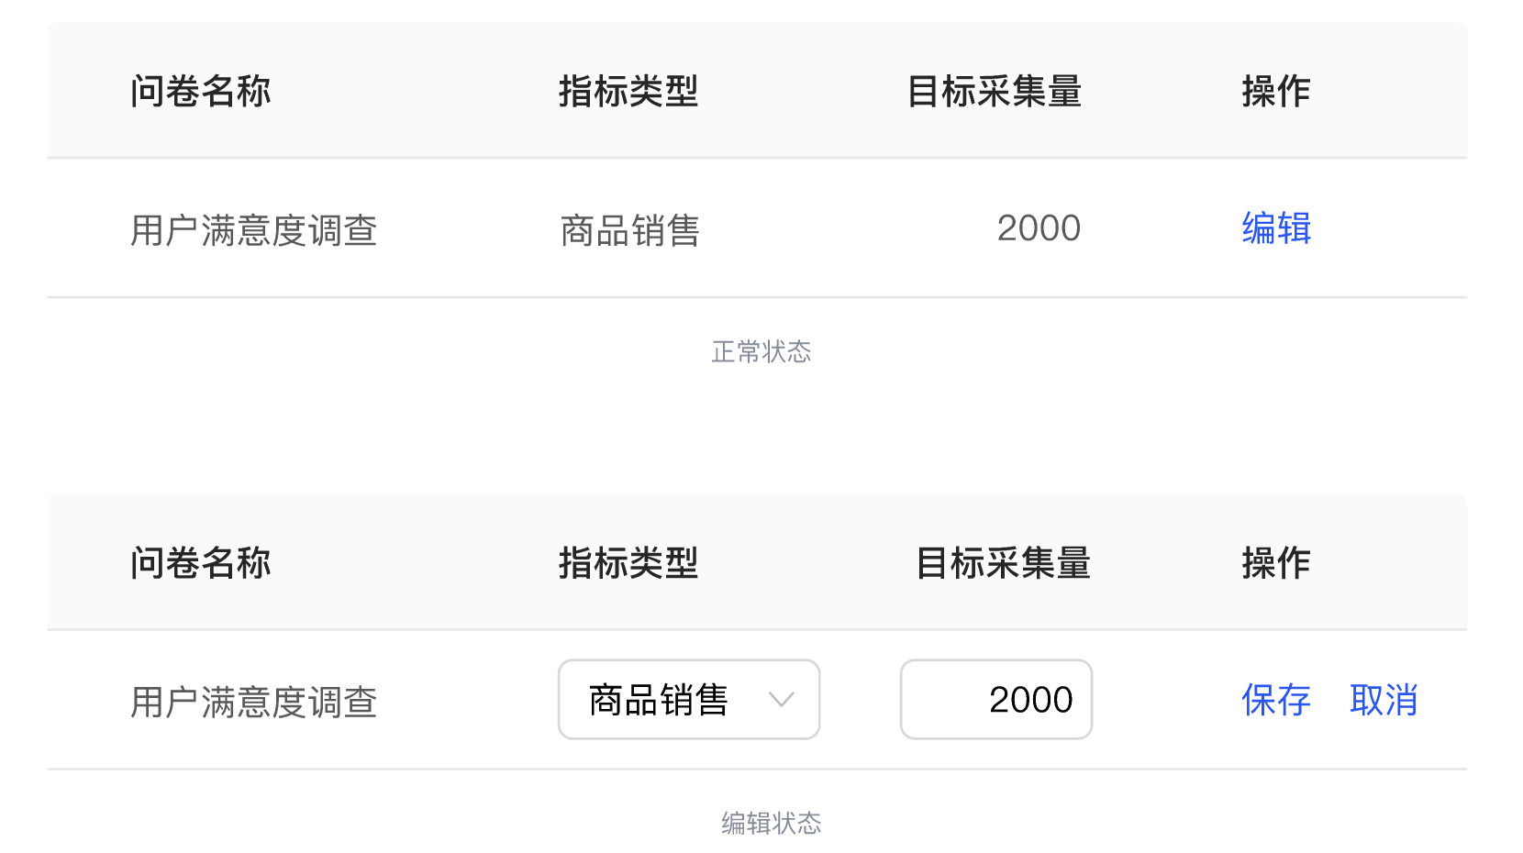Click 操作 header in bottom table
This screenshot has height=853, width=1523.
[1276, 563]
